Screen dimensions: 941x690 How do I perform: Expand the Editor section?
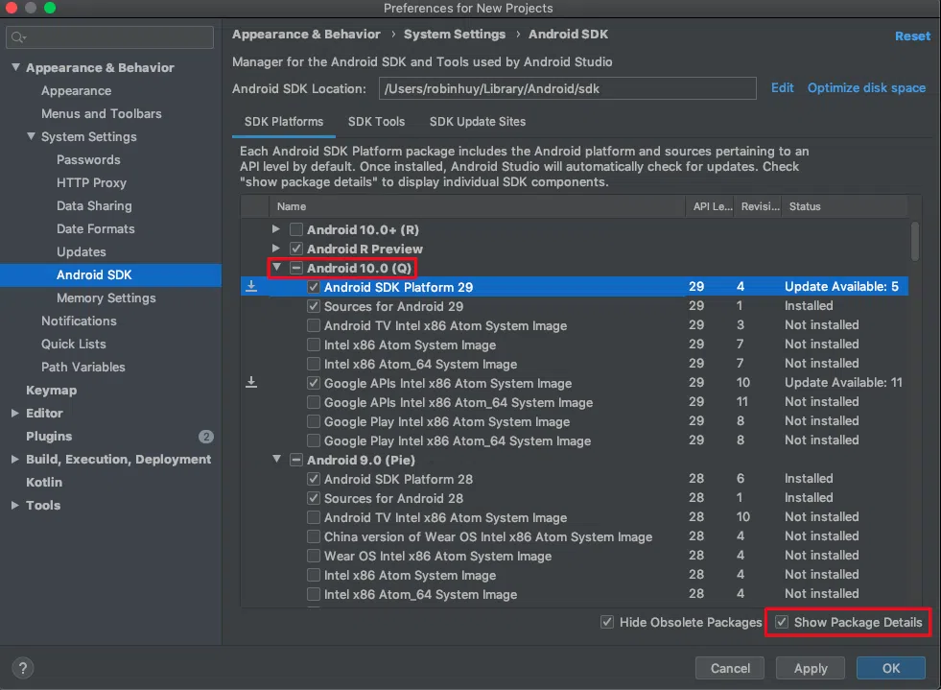pos(15,414)
